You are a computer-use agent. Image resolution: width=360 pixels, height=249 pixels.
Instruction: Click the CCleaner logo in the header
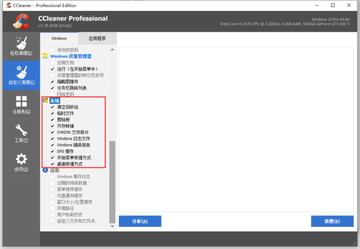point(19,21)
